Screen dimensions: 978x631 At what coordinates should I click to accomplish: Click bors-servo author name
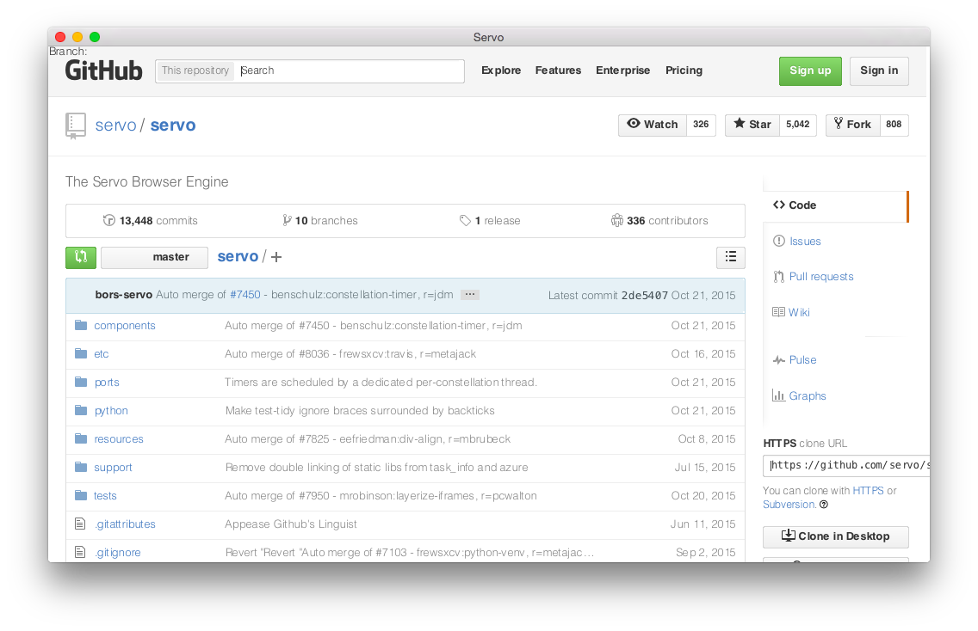tap(123, 295)
